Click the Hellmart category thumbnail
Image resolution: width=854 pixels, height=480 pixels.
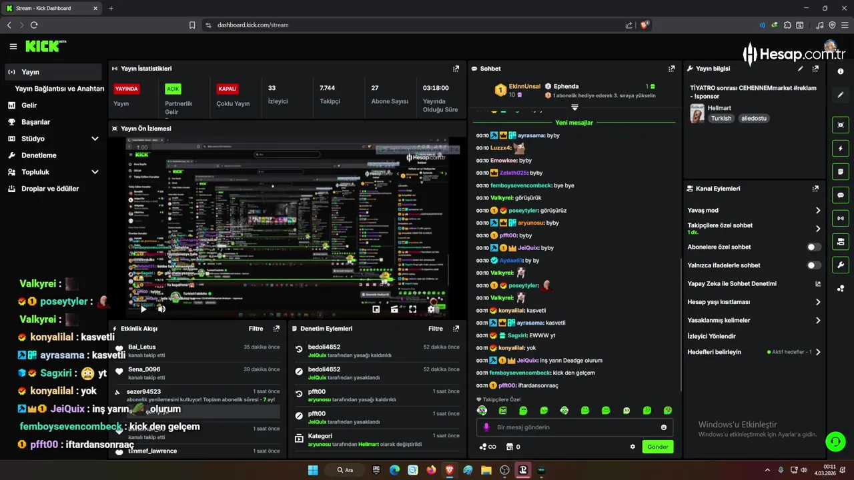point(697,113)
